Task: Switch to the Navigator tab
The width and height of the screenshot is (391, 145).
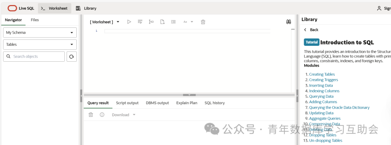Action: click(x=13, y=20)
